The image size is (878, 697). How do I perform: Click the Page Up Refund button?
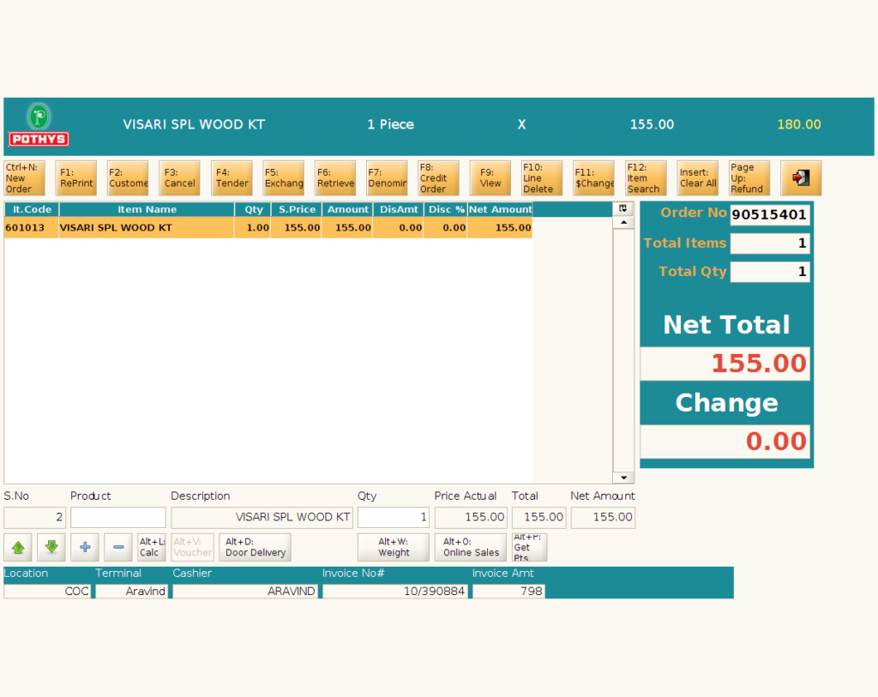tap(749, 178)
